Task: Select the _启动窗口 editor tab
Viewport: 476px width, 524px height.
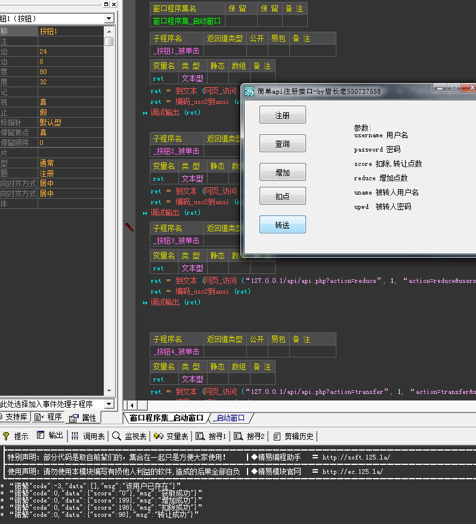Action: (x=230, y=418)
